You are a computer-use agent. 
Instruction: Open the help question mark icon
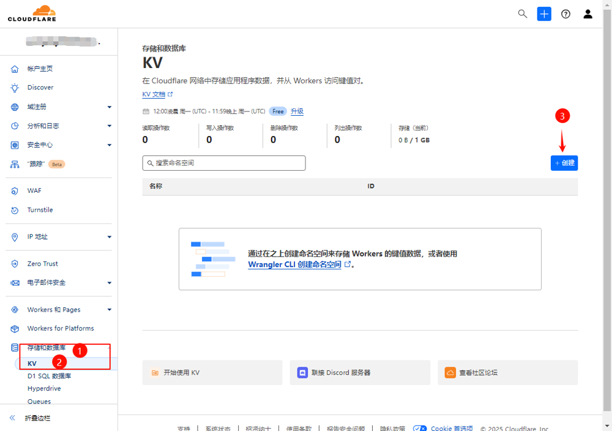pos(565,14)
